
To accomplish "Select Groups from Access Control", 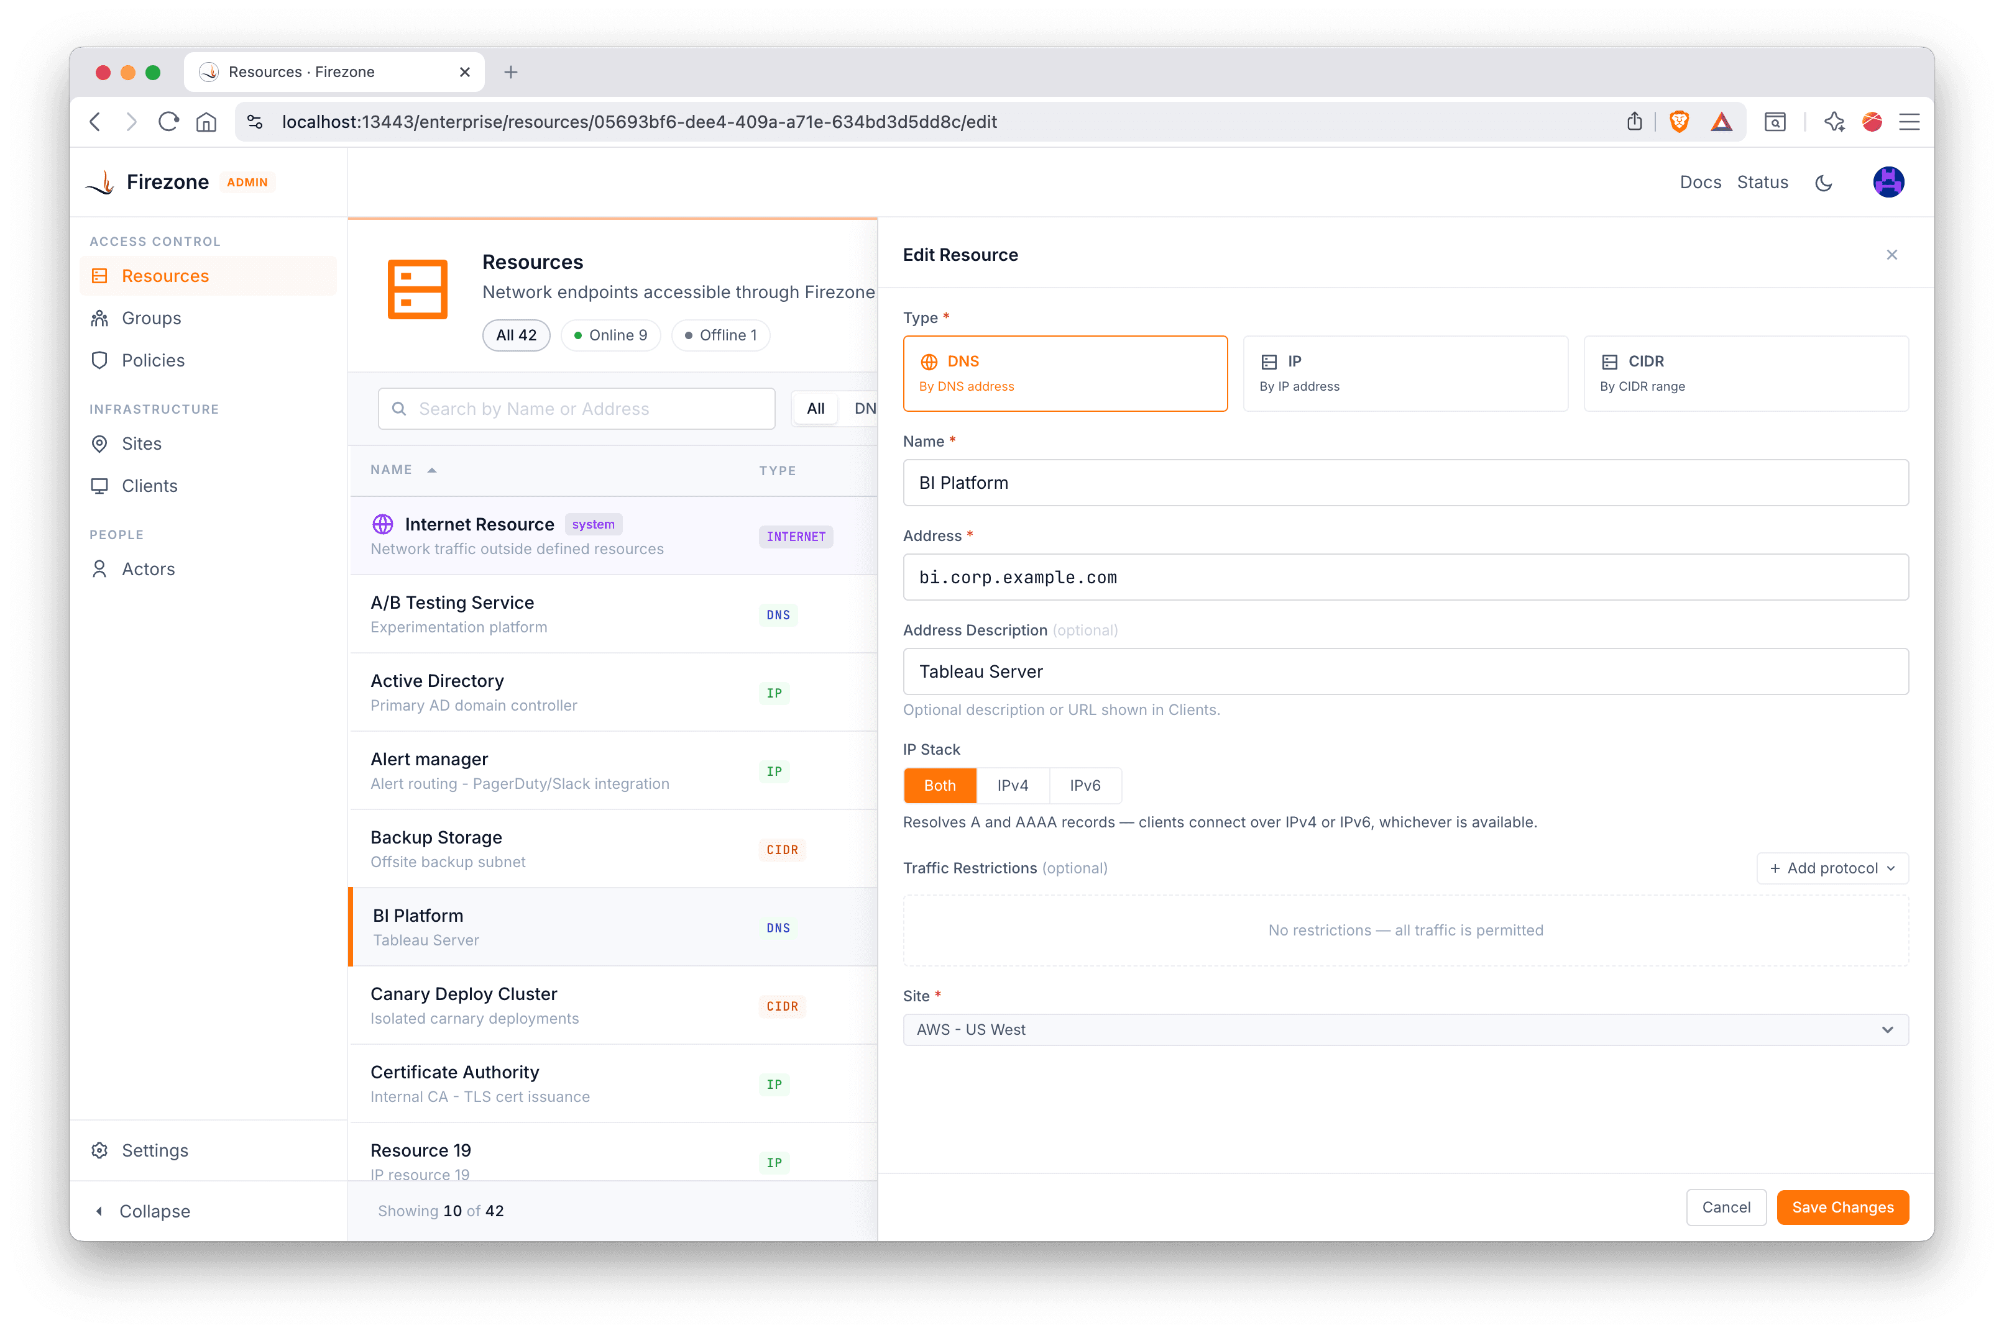I will pyautogui.click(x=150, y=318).
